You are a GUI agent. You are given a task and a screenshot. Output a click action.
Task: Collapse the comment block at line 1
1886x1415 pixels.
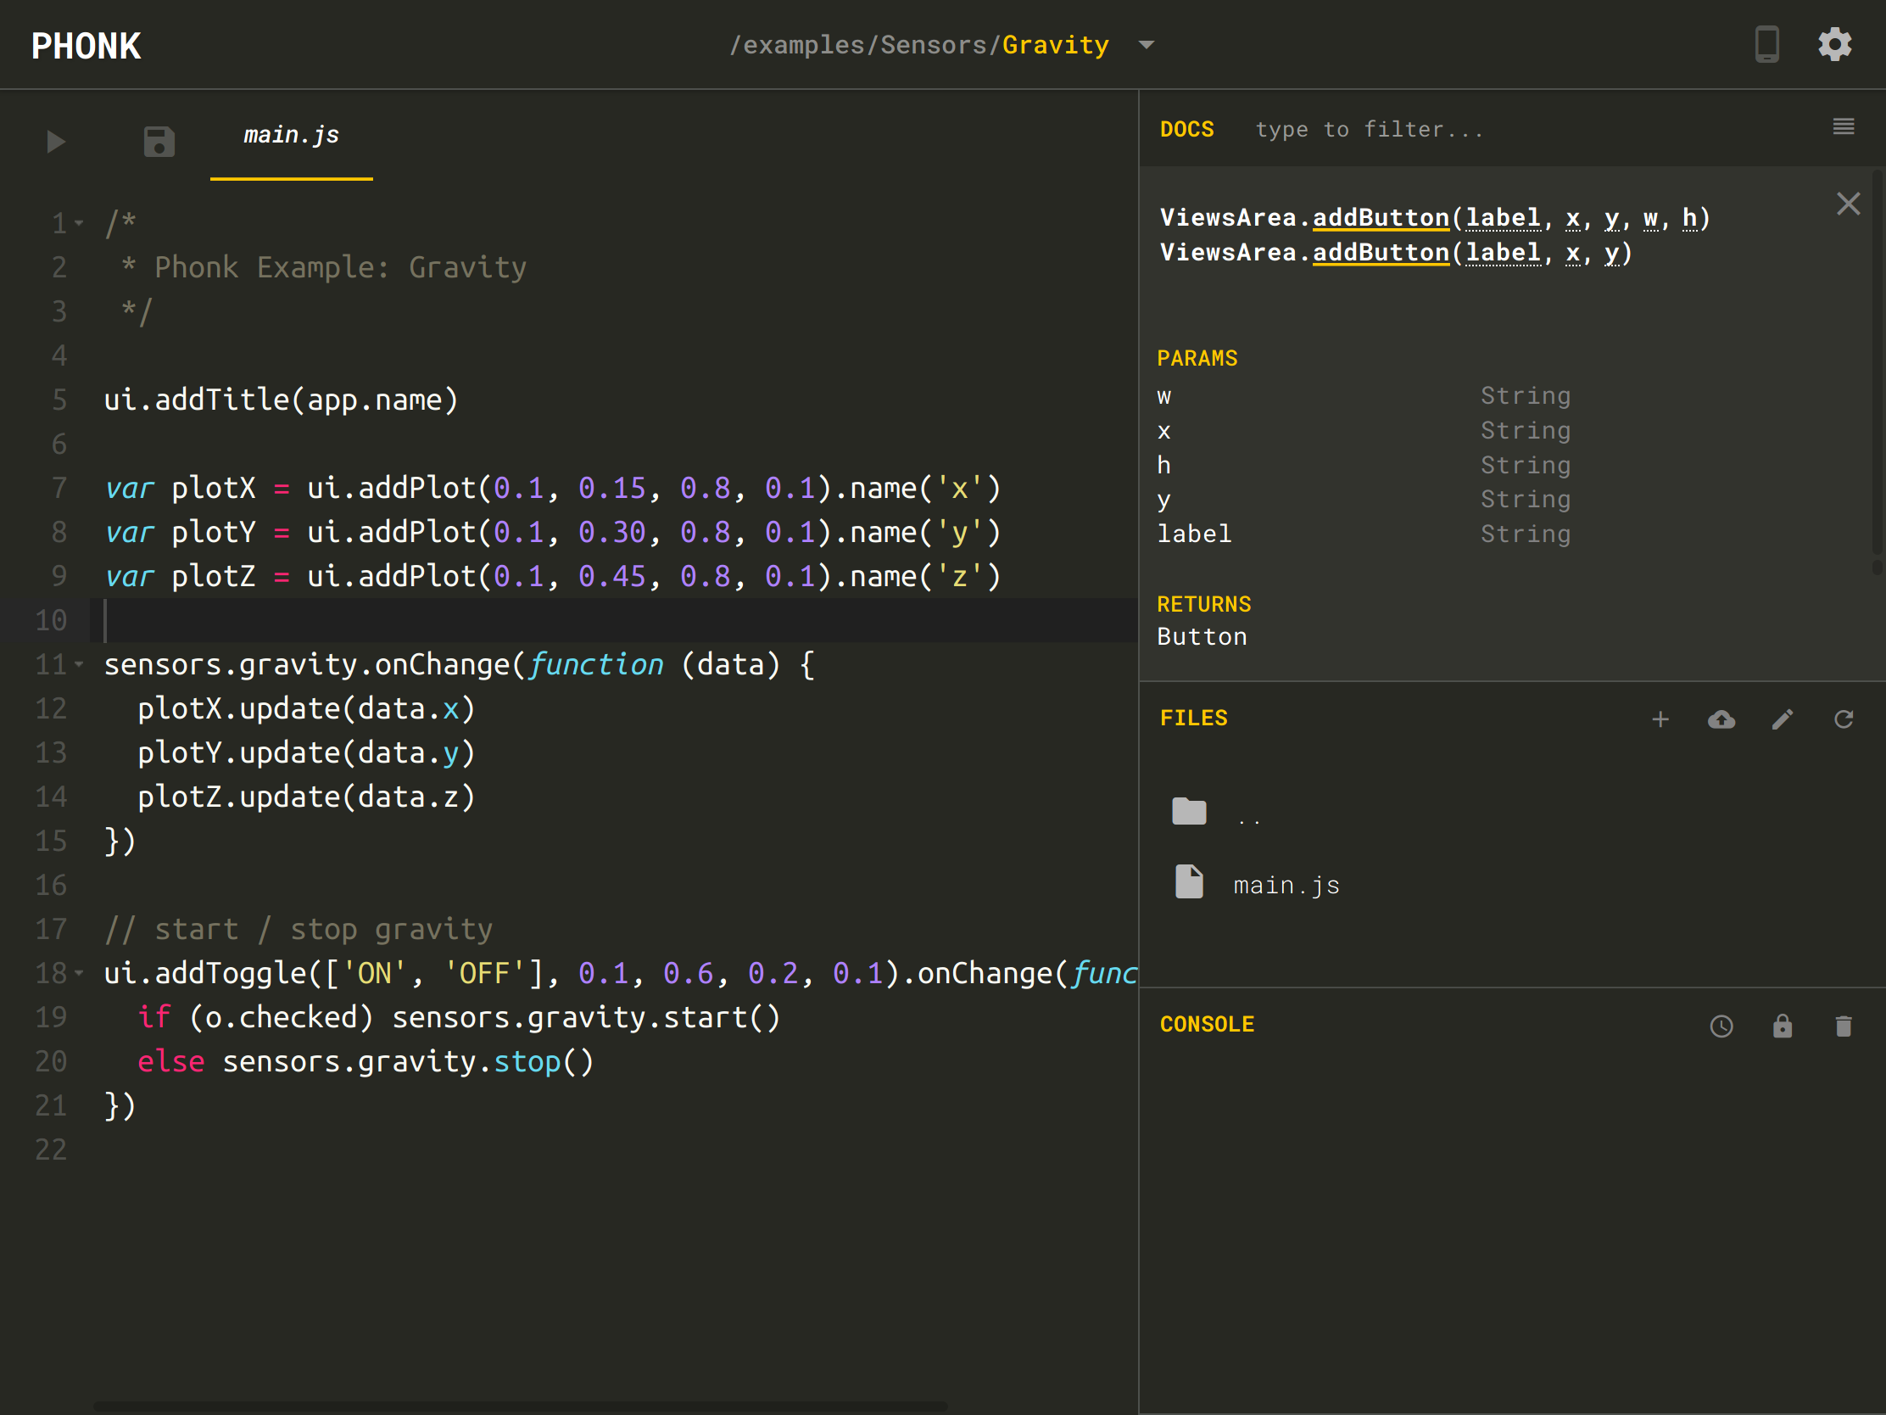click(x=80, y=223)
